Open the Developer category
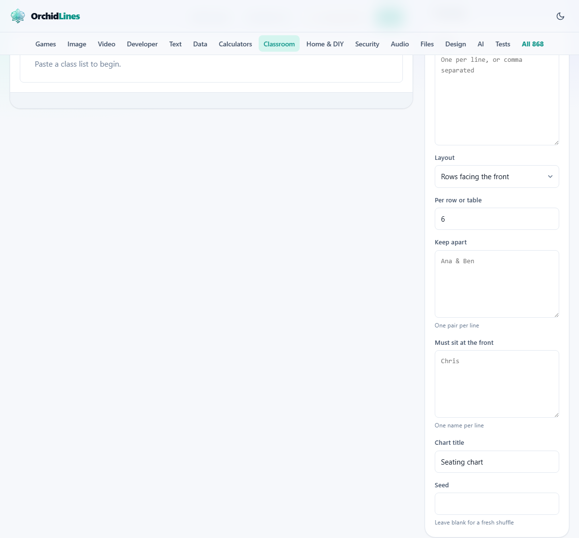This screenshot has height=538, width=579. (x=142, y=44)
